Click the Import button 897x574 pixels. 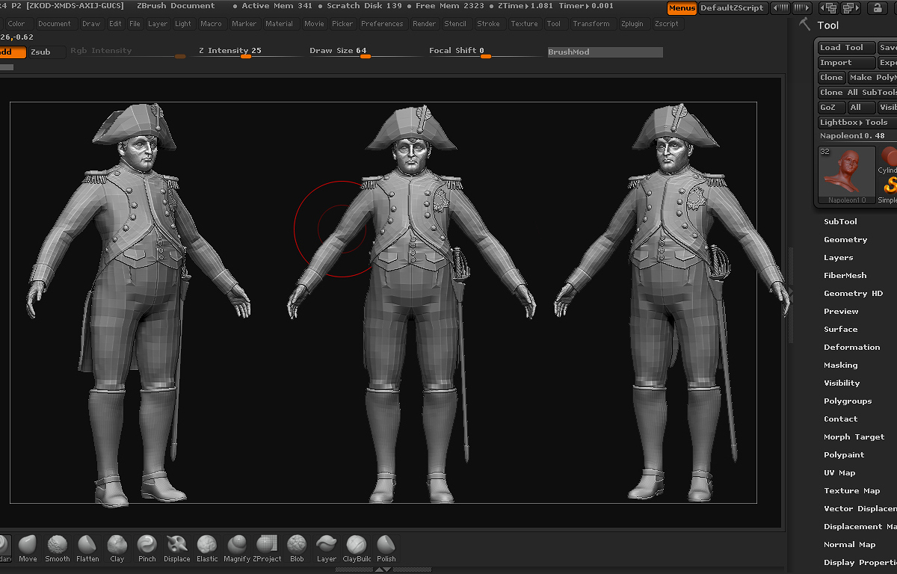pyautogui.click(x=846, y=63)
